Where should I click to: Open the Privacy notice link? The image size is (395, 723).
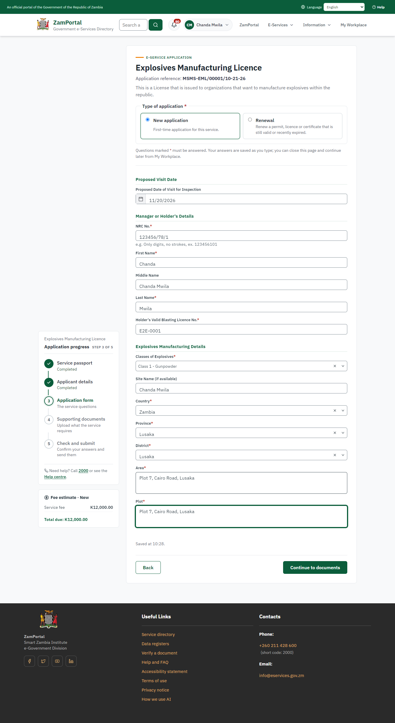(x=155, y=690)
